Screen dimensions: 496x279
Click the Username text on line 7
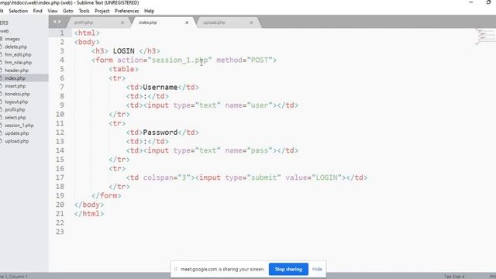[160, 88]
